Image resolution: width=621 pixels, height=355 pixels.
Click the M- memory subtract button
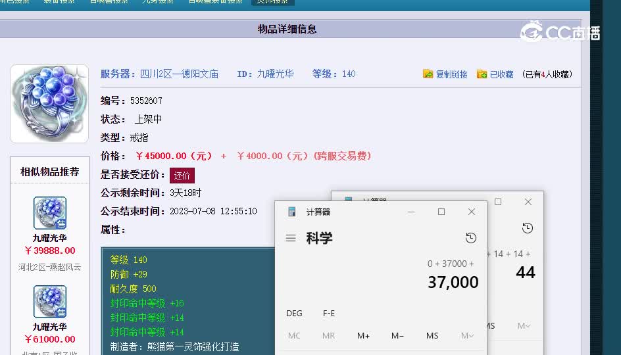click(397, 336)
